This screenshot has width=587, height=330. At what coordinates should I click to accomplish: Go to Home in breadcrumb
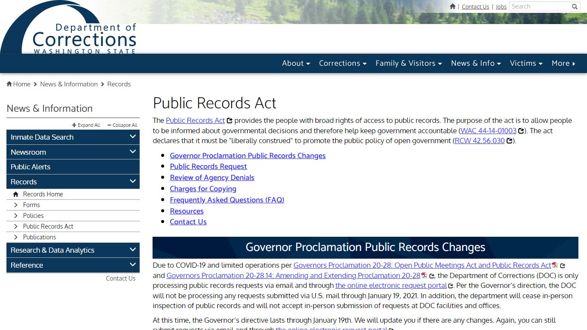[21, 84]
